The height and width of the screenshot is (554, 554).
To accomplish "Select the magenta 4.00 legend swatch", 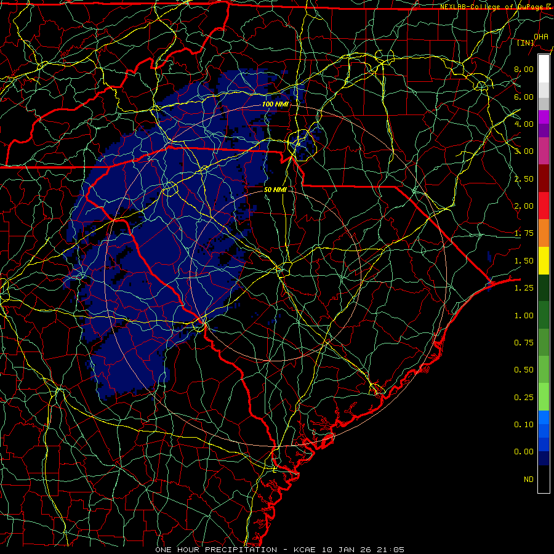I will (544, 117).
